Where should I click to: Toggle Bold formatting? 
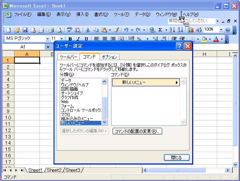tap(70, 39)
